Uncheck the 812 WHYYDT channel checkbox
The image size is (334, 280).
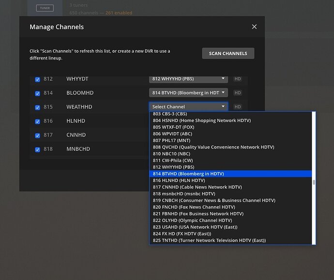[x=38, y=79]
